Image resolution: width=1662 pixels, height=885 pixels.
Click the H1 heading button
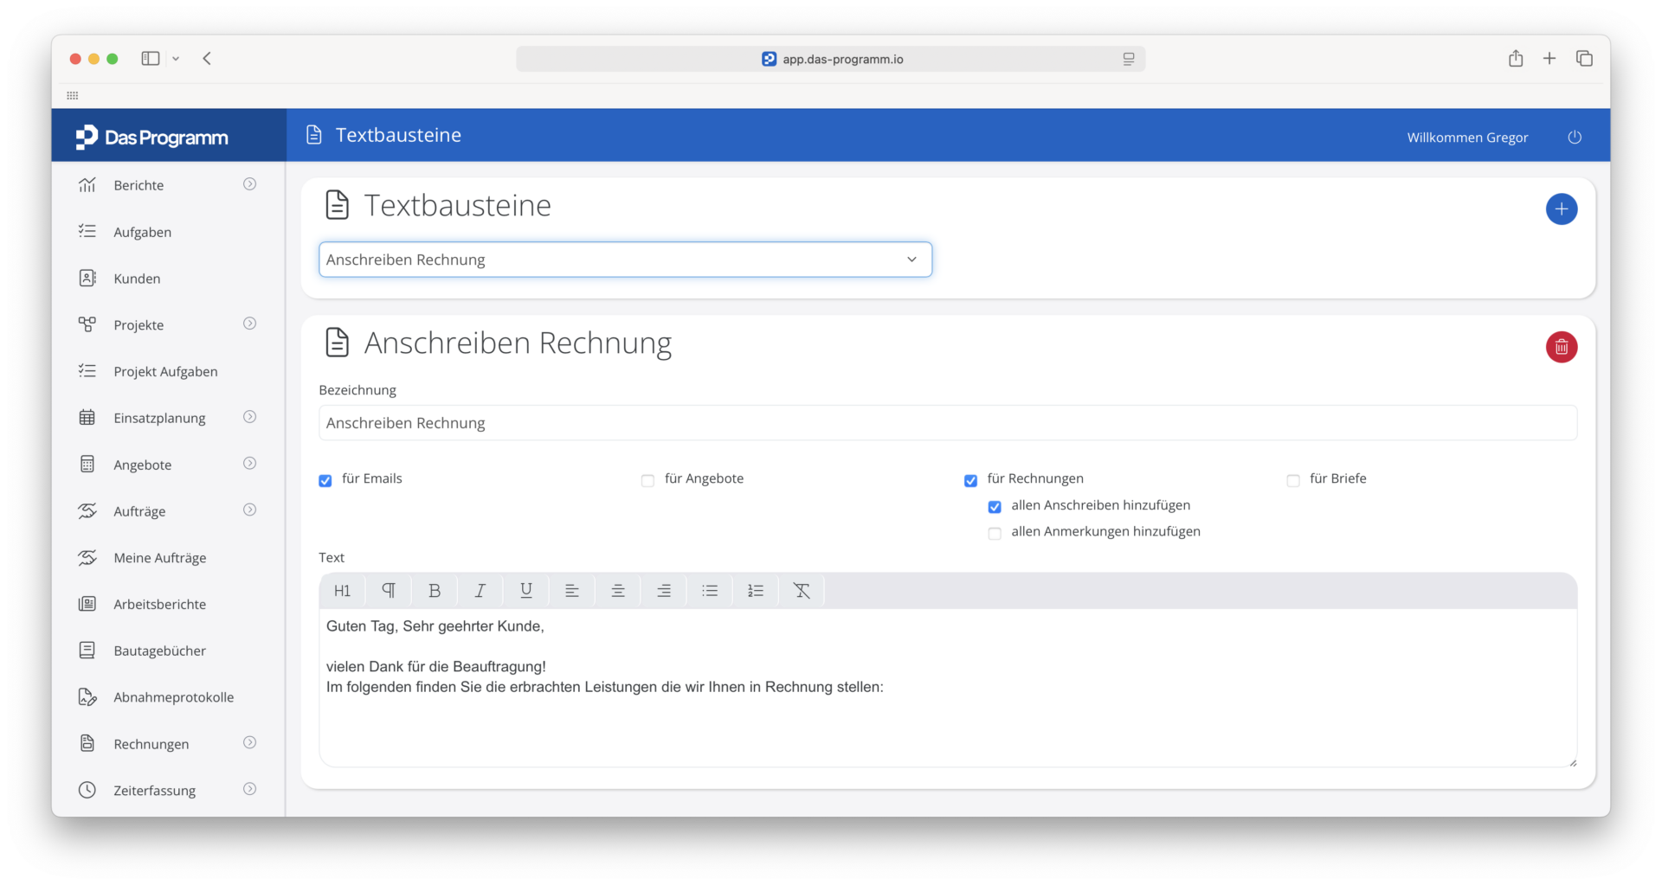coord(343,591)
